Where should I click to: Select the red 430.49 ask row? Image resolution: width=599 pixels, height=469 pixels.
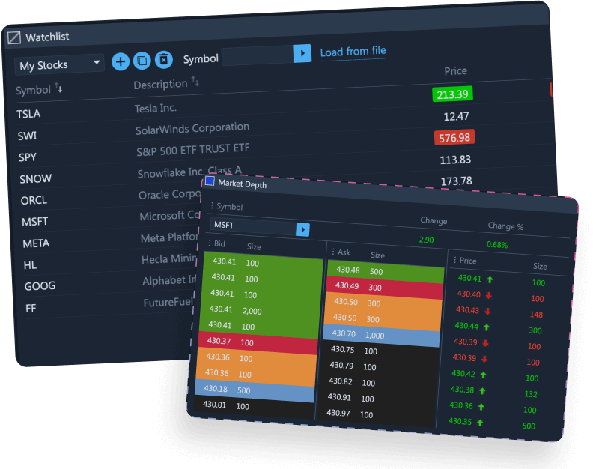pyautogui.click(x=385, y=288)
